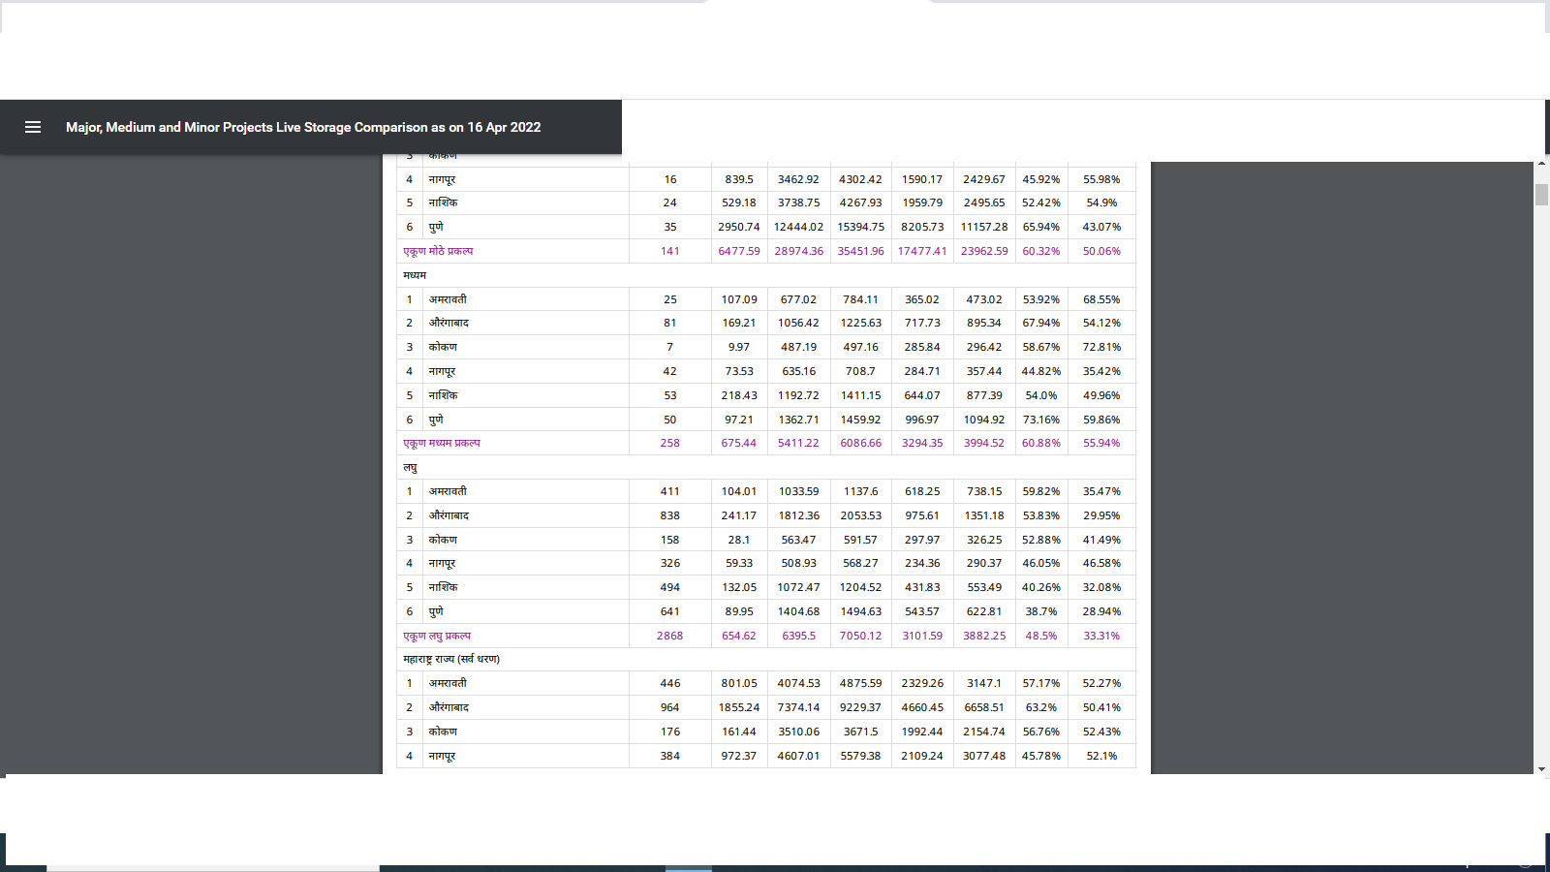Click the count 258 in medium total row
Screen dimensions: 1550x872
coord(669,443)
